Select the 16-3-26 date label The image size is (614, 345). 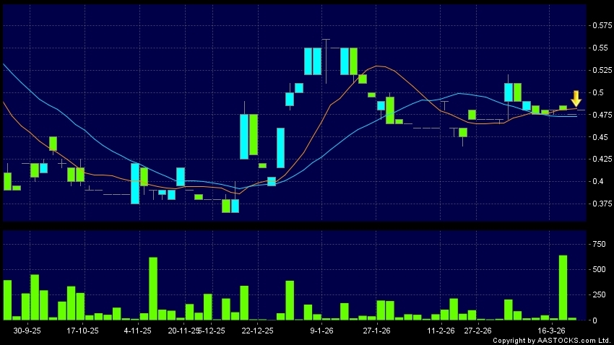click(x=553, y=330)
